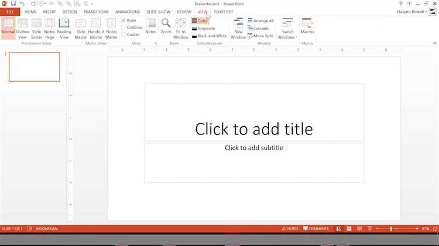Open Reading View
439x246 pixels.
[x=64, y=28]
